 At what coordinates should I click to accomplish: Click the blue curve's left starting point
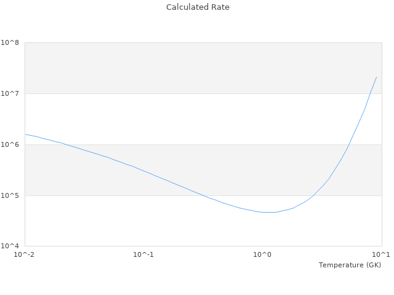[25, 134]
